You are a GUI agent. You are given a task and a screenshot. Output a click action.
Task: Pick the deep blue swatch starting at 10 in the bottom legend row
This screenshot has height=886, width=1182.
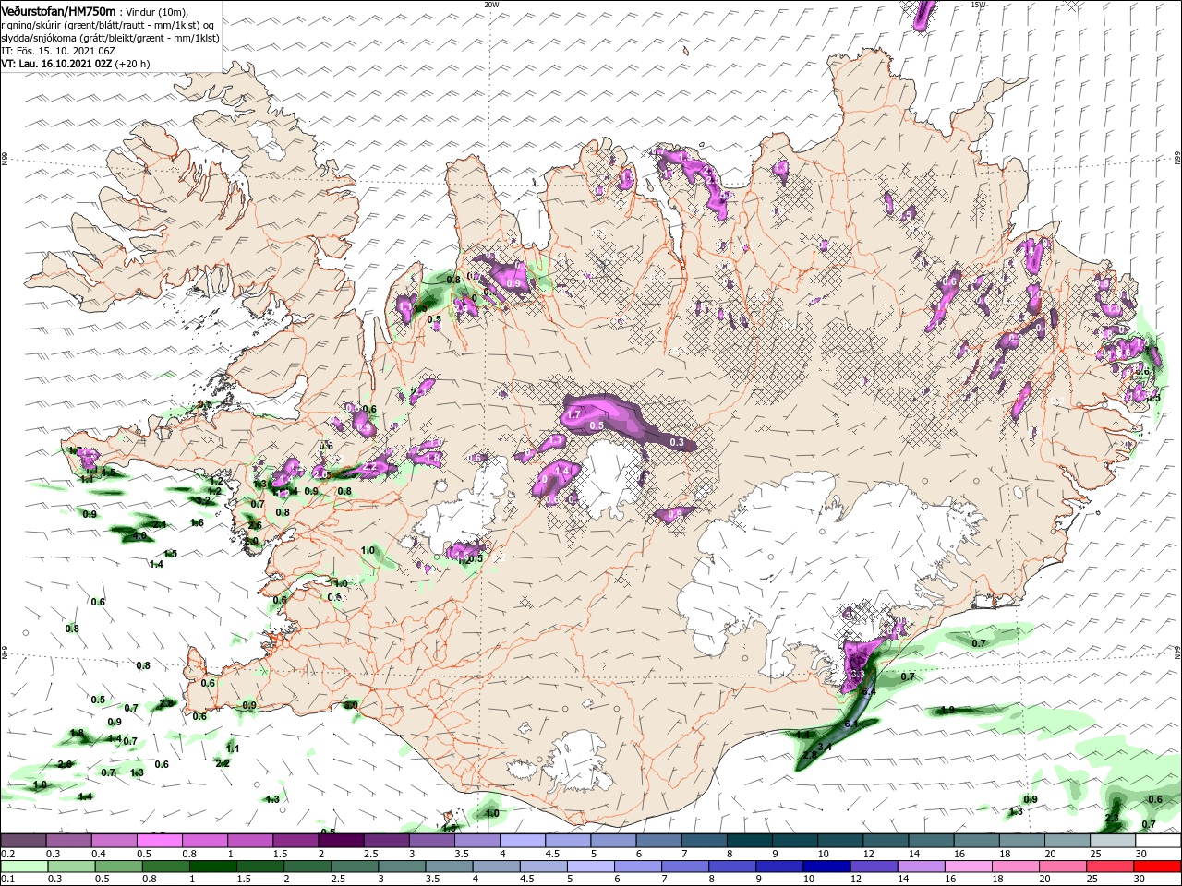825,867
